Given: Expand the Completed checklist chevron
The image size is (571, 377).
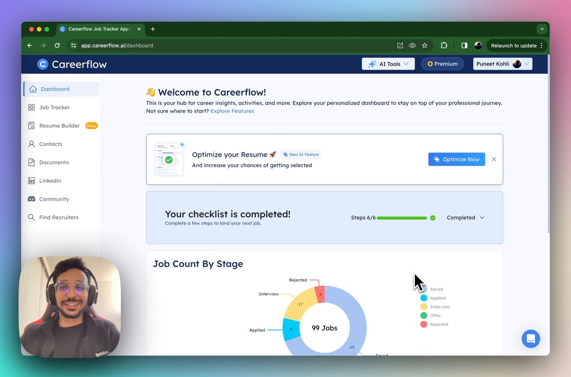Looking at the screenshot, I should pyautogui.click(x=482, y=218).
